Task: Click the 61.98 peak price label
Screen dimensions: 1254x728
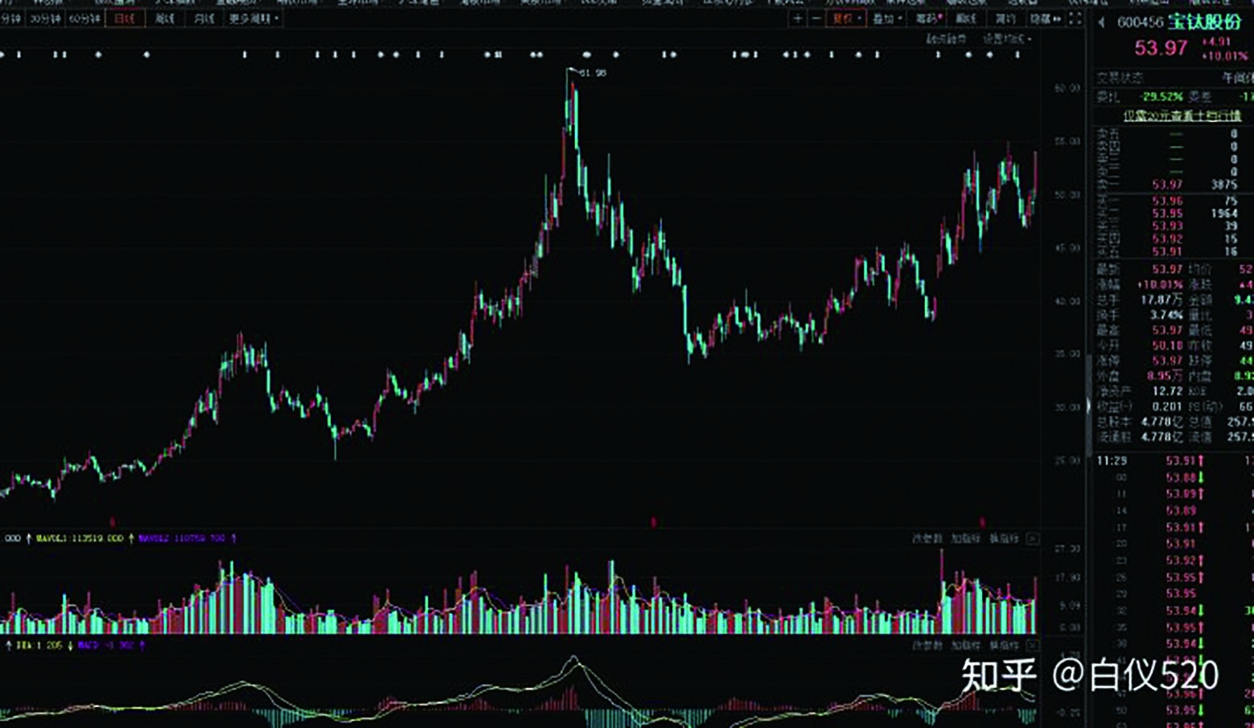Action: pos(593,73)
